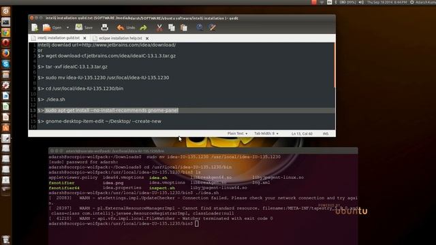Open the battery indicator in top panel
Viewport: 436px width, 245px height.
tap(347, 2)
